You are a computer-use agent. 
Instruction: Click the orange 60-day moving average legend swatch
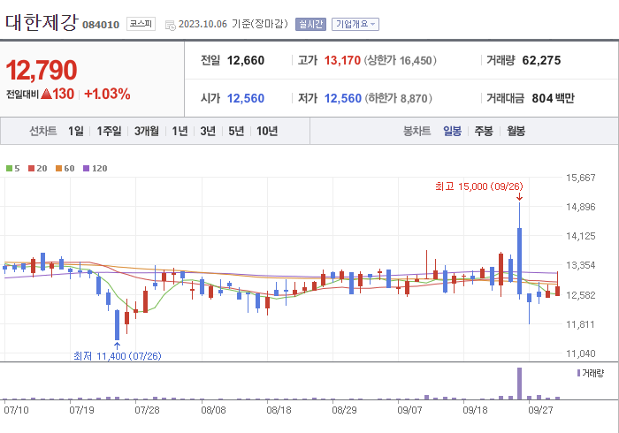[59, 169]
